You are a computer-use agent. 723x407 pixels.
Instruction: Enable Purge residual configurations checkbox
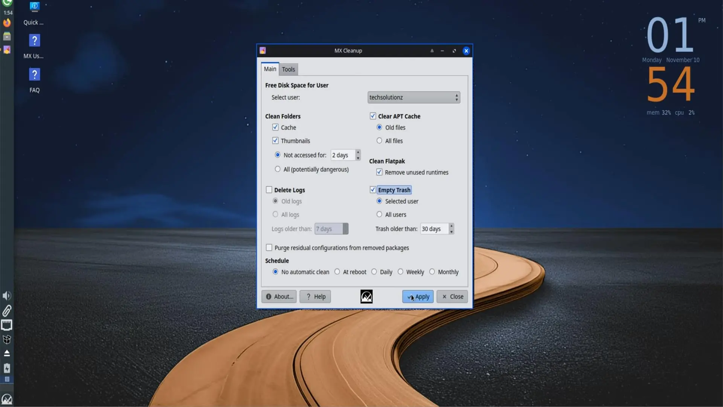269,248
